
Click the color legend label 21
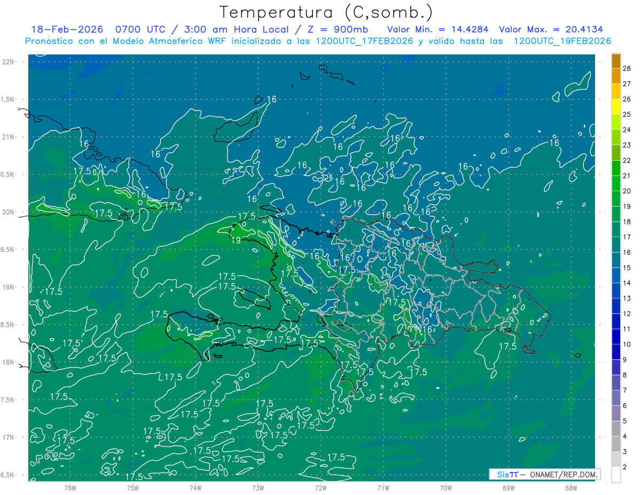click(x=627, y=176)
